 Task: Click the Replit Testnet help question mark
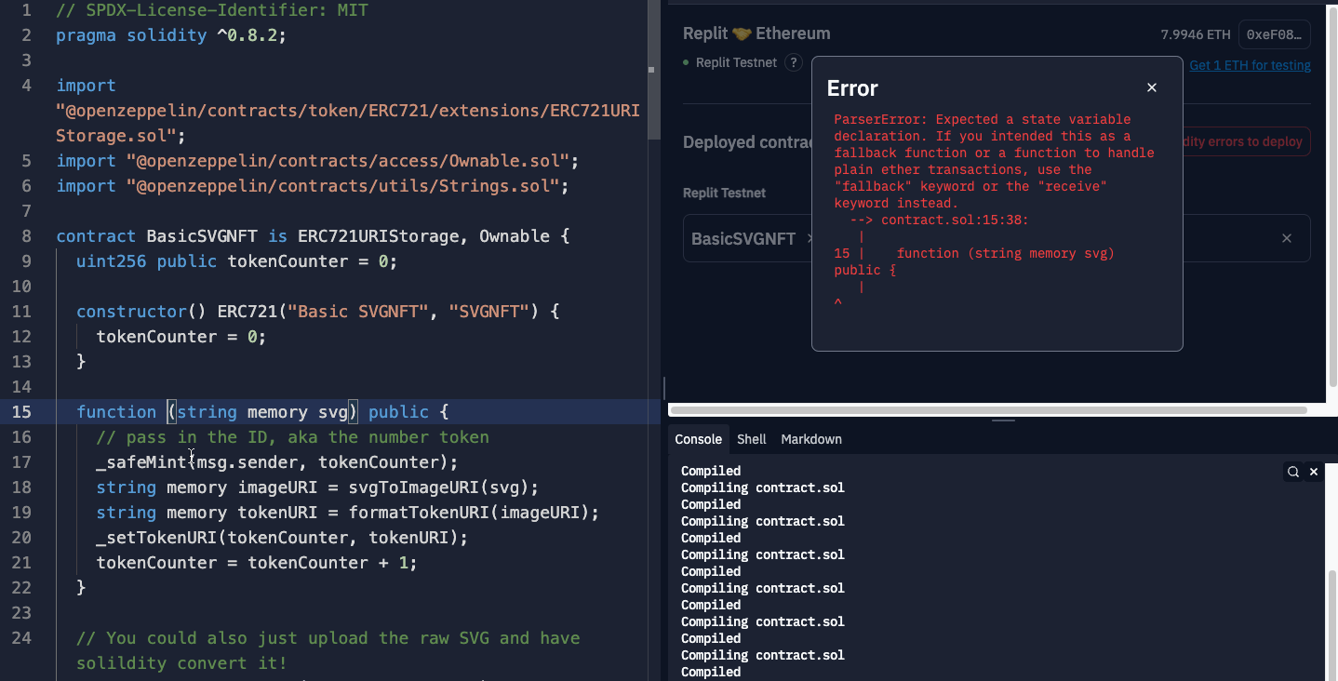793,63
